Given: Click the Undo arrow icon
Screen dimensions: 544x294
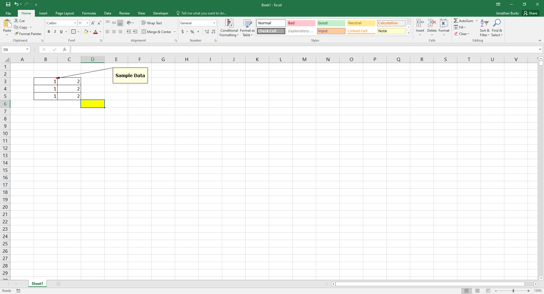Looking at the screenshot, I should [16, 4].
